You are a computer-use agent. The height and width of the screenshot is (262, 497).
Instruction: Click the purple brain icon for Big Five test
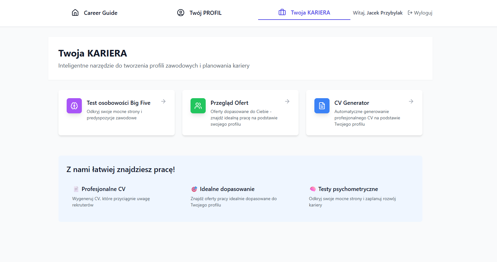coord(74,106)
